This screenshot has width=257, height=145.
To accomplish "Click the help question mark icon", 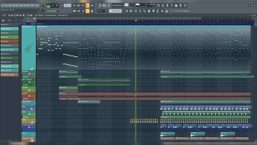I will pos(171,5).
